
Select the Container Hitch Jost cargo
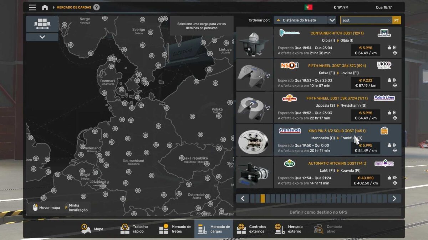pos(337,42)
